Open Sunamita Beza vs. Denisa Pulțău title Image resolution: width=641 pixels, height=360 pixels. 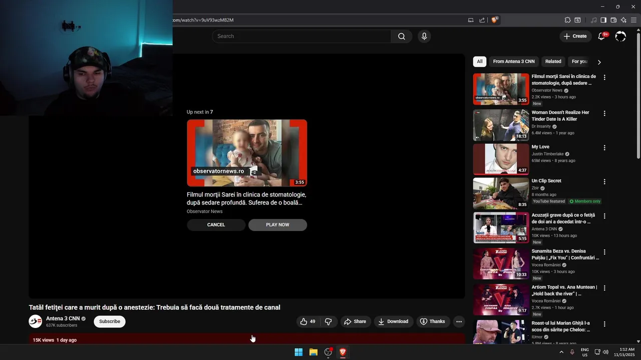point(565,254)
